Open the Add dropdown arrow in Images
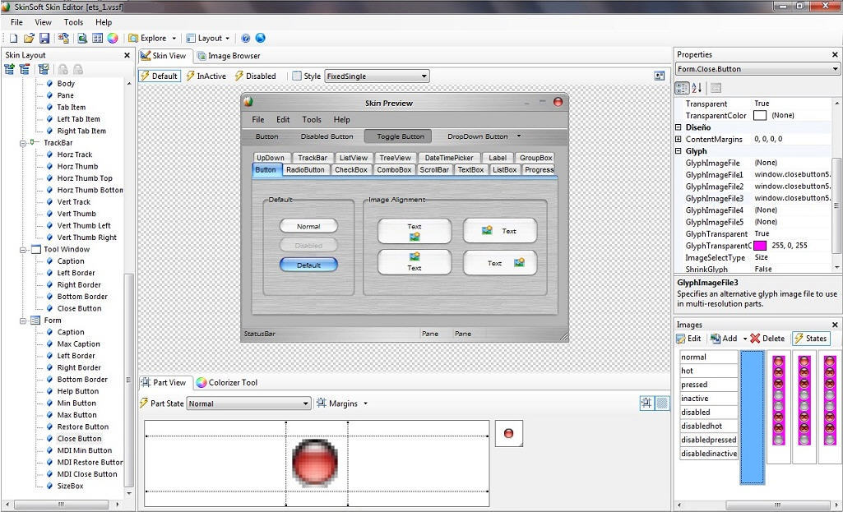This screenshot has width=843, height=512. (x=745, y=339)
